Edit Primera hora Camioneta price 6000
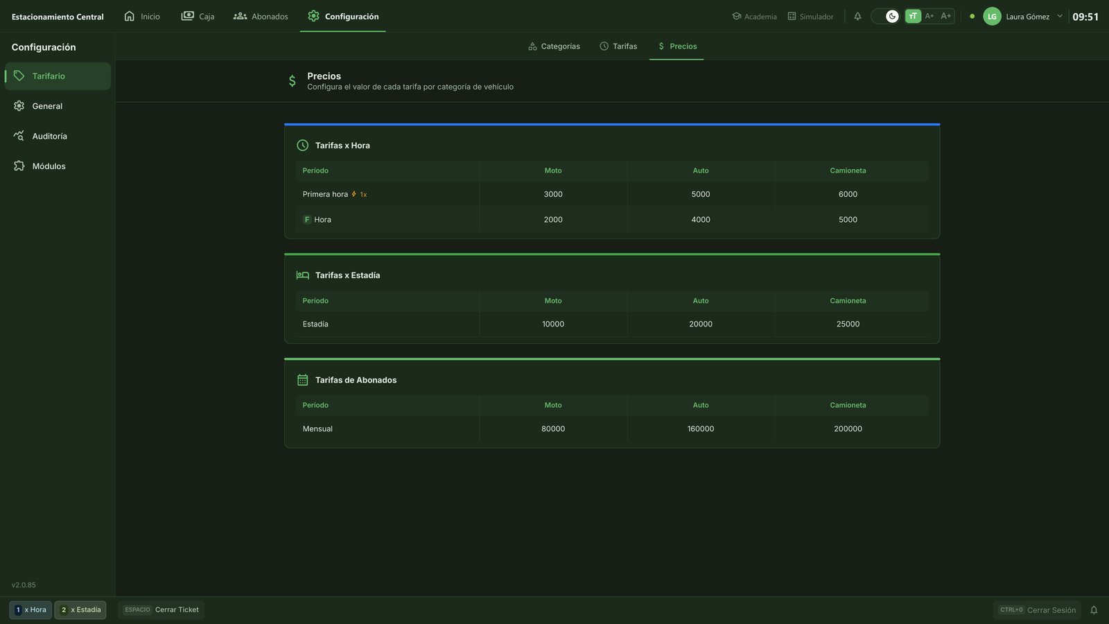This screenshot has height=624, width=1109. click(848, 194)
